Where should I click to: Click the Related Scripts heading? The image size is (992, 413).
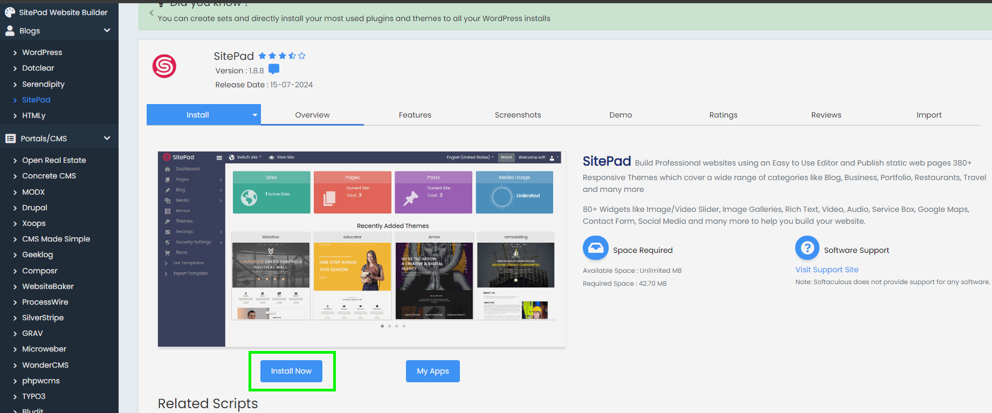208,403
